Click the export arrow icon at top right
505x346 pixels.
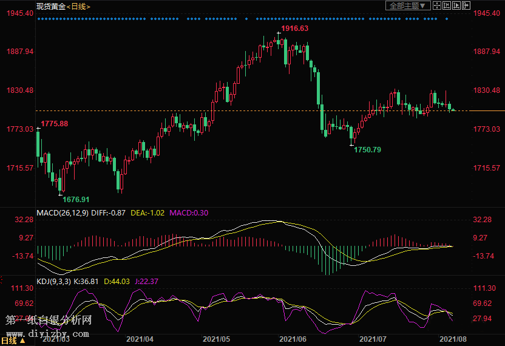pyautogui.click(x=466, y=5)
